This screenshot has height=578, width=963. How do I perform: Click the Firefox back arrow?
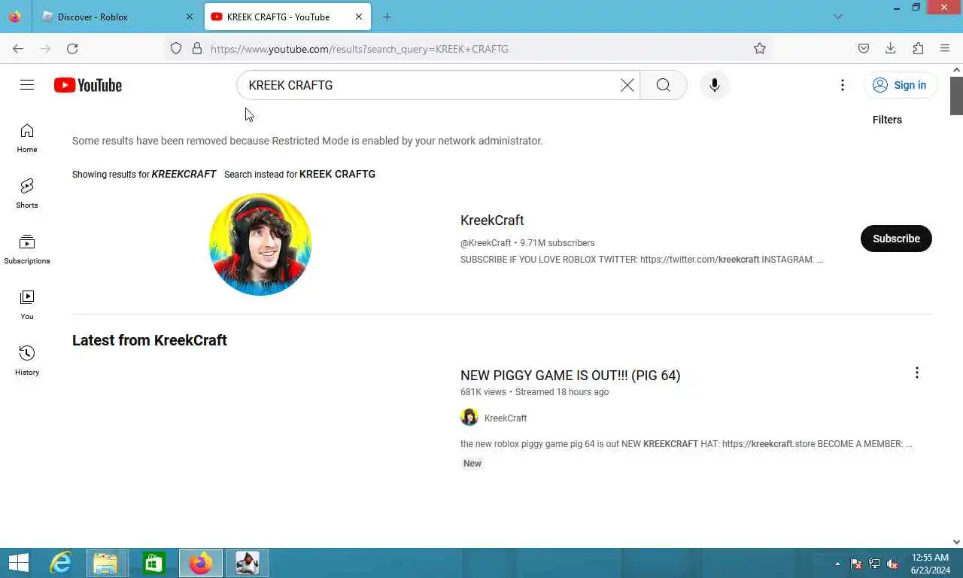(18, 49)
